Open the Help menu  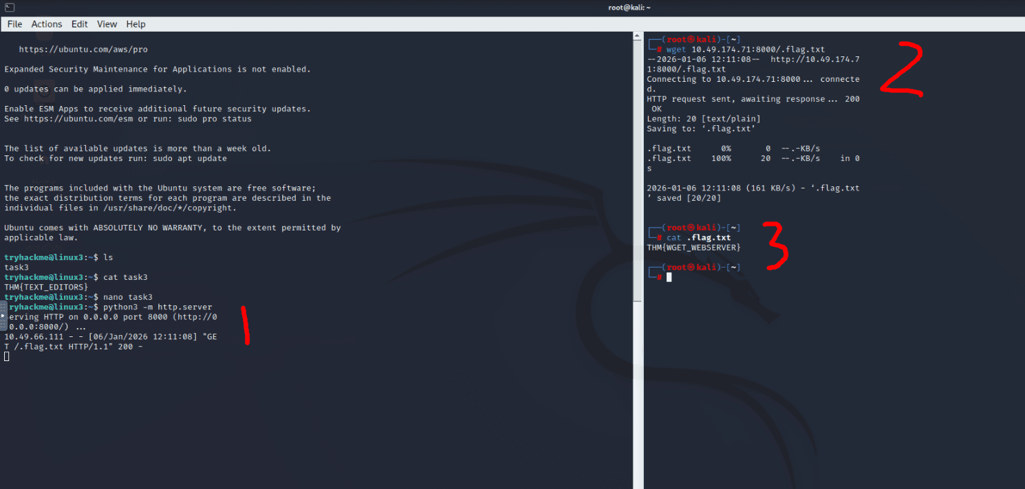(x=136, y=24)
